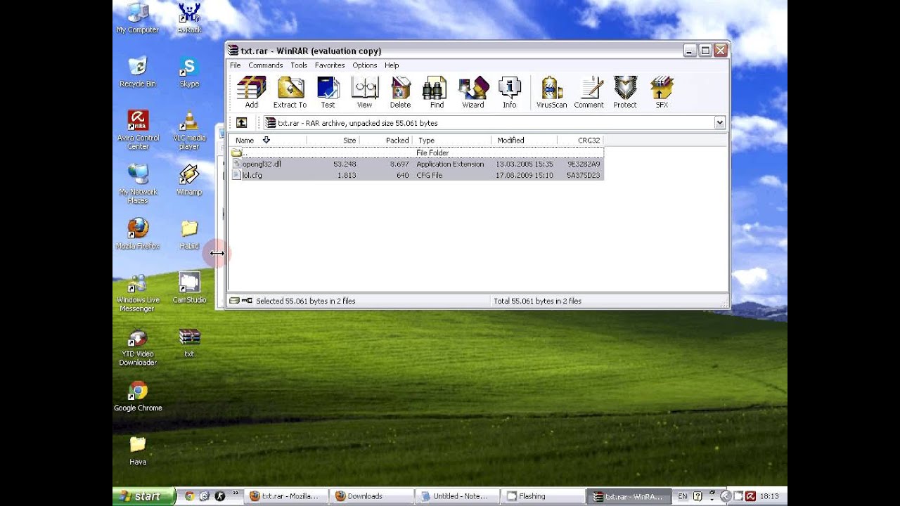The width and height of the screenshot is (900, 506).
Task: Sort by the Size column header
Action: [x=333, y=141]
